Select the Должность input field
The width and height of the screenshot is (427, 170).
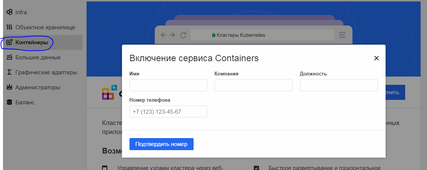point(339,85)
